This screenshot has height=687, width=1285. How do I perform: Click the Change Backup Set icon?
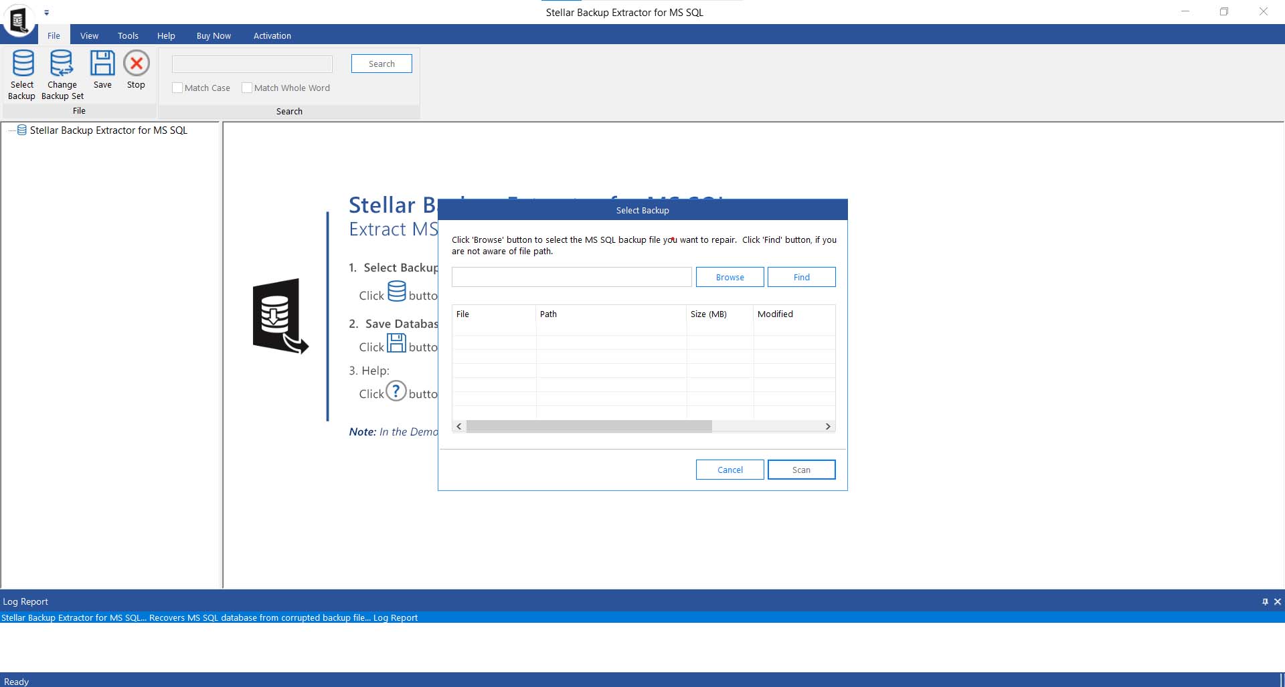point(62,64)
